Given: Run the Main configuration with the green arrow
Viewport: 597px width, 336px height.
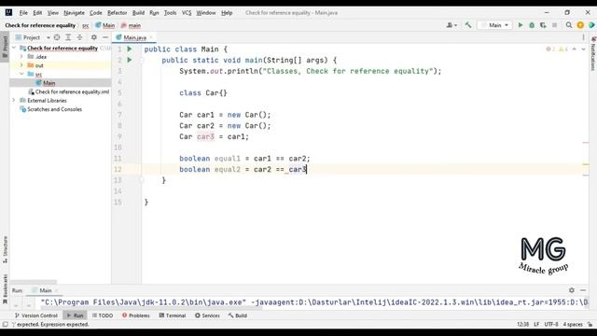Looking at the screenshot, I should tap(521, 25).
